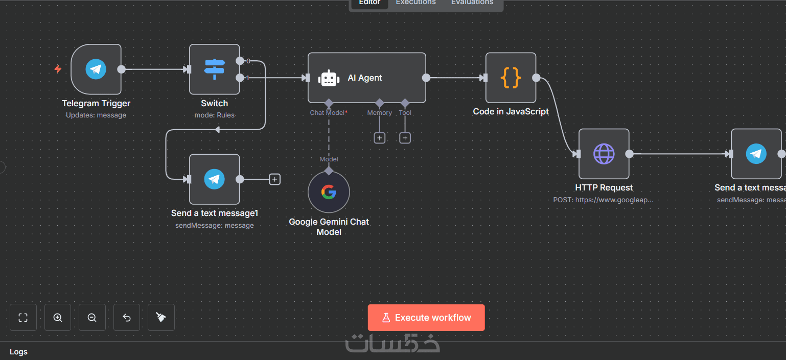Click the Telegram Trigger label
Screen dimensions: 786x360
[96, 104]
